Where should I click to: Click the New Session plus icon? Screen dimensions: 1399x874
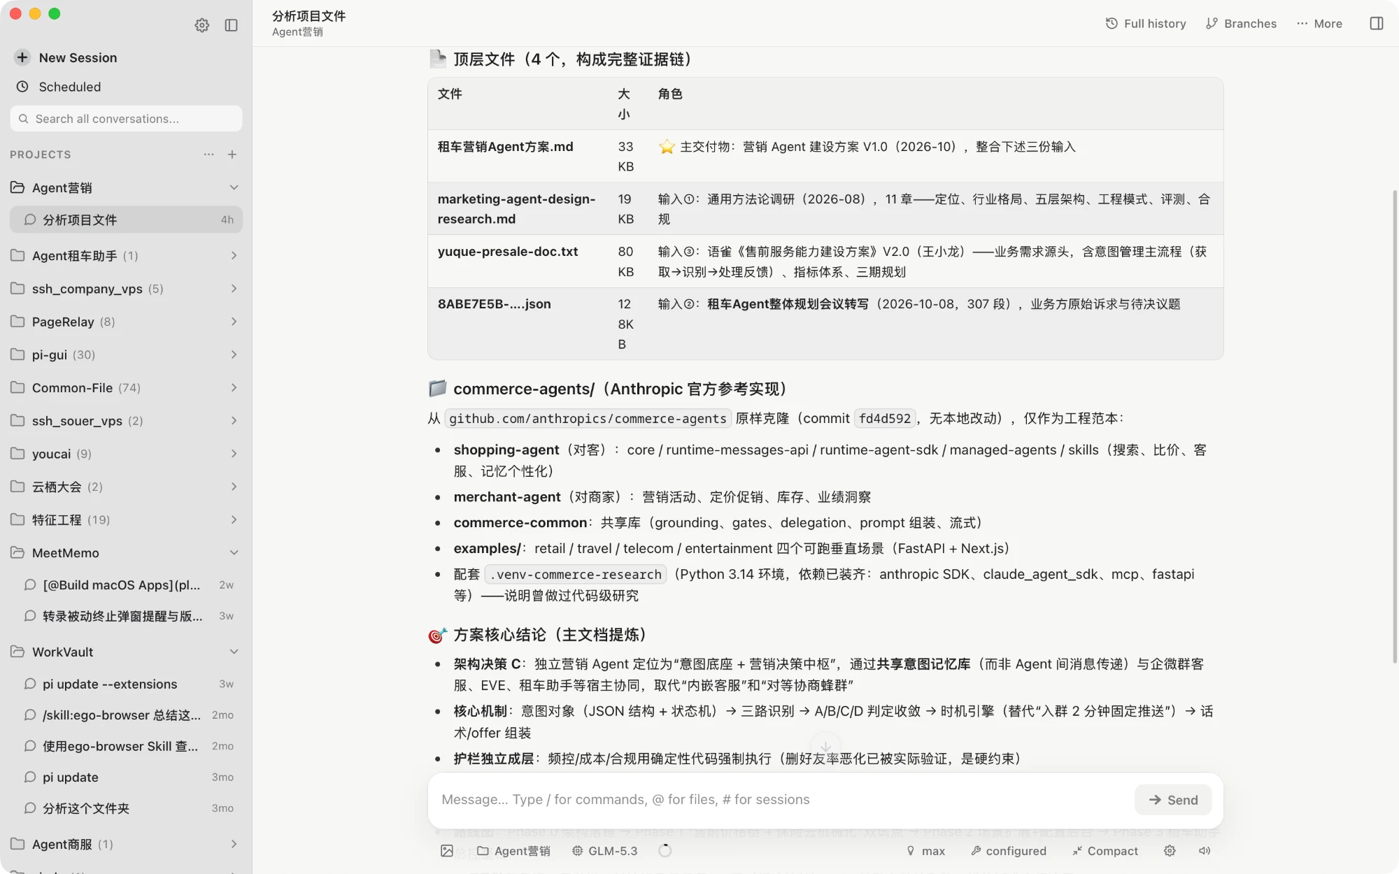tap(22, 57)
